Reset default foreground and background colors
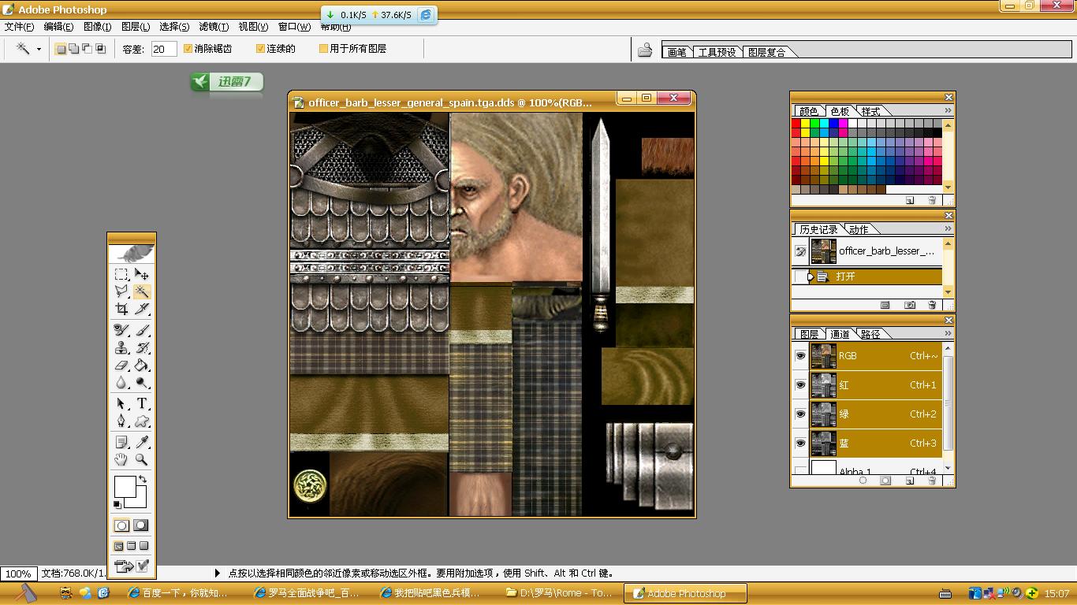 pyautogui.click(x=117, y=505)
